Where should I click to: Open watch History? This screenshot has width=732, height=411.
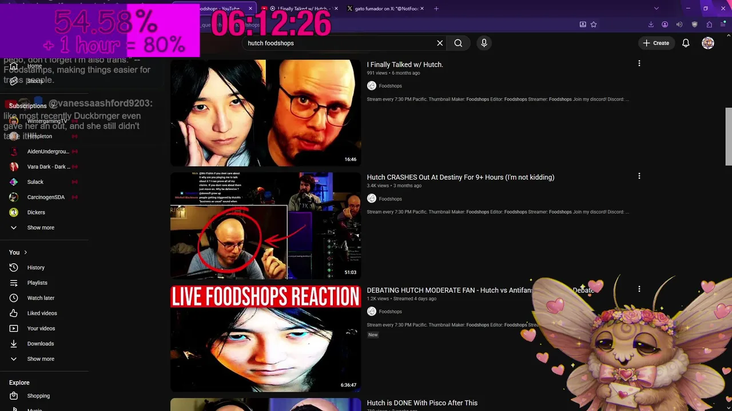pyautogui.click(x=45, y=267)
